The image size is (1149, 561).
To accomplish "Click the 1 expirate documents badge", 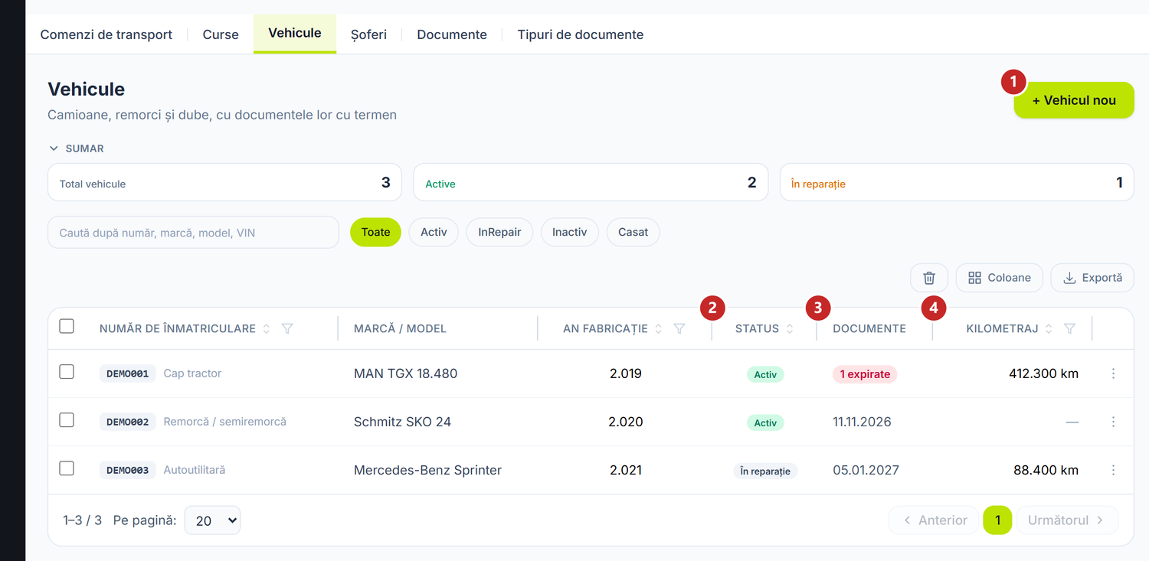I will (x=865, y=374).
